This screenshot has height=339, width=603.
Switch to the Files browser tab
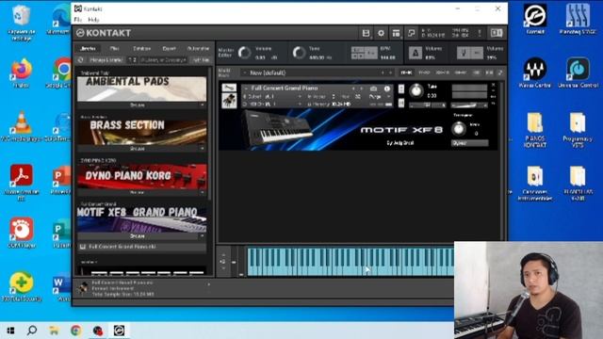115,48
